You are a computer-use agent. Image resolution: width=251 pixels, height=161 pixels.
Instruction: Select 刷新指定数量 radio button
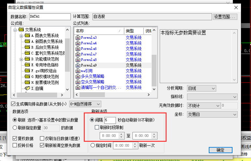[15, 127]
